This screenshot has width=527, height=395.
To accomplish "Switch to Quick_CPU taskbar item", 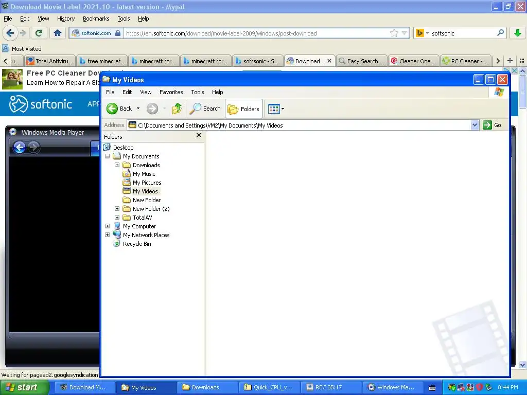I will click(x=269, y=387).
